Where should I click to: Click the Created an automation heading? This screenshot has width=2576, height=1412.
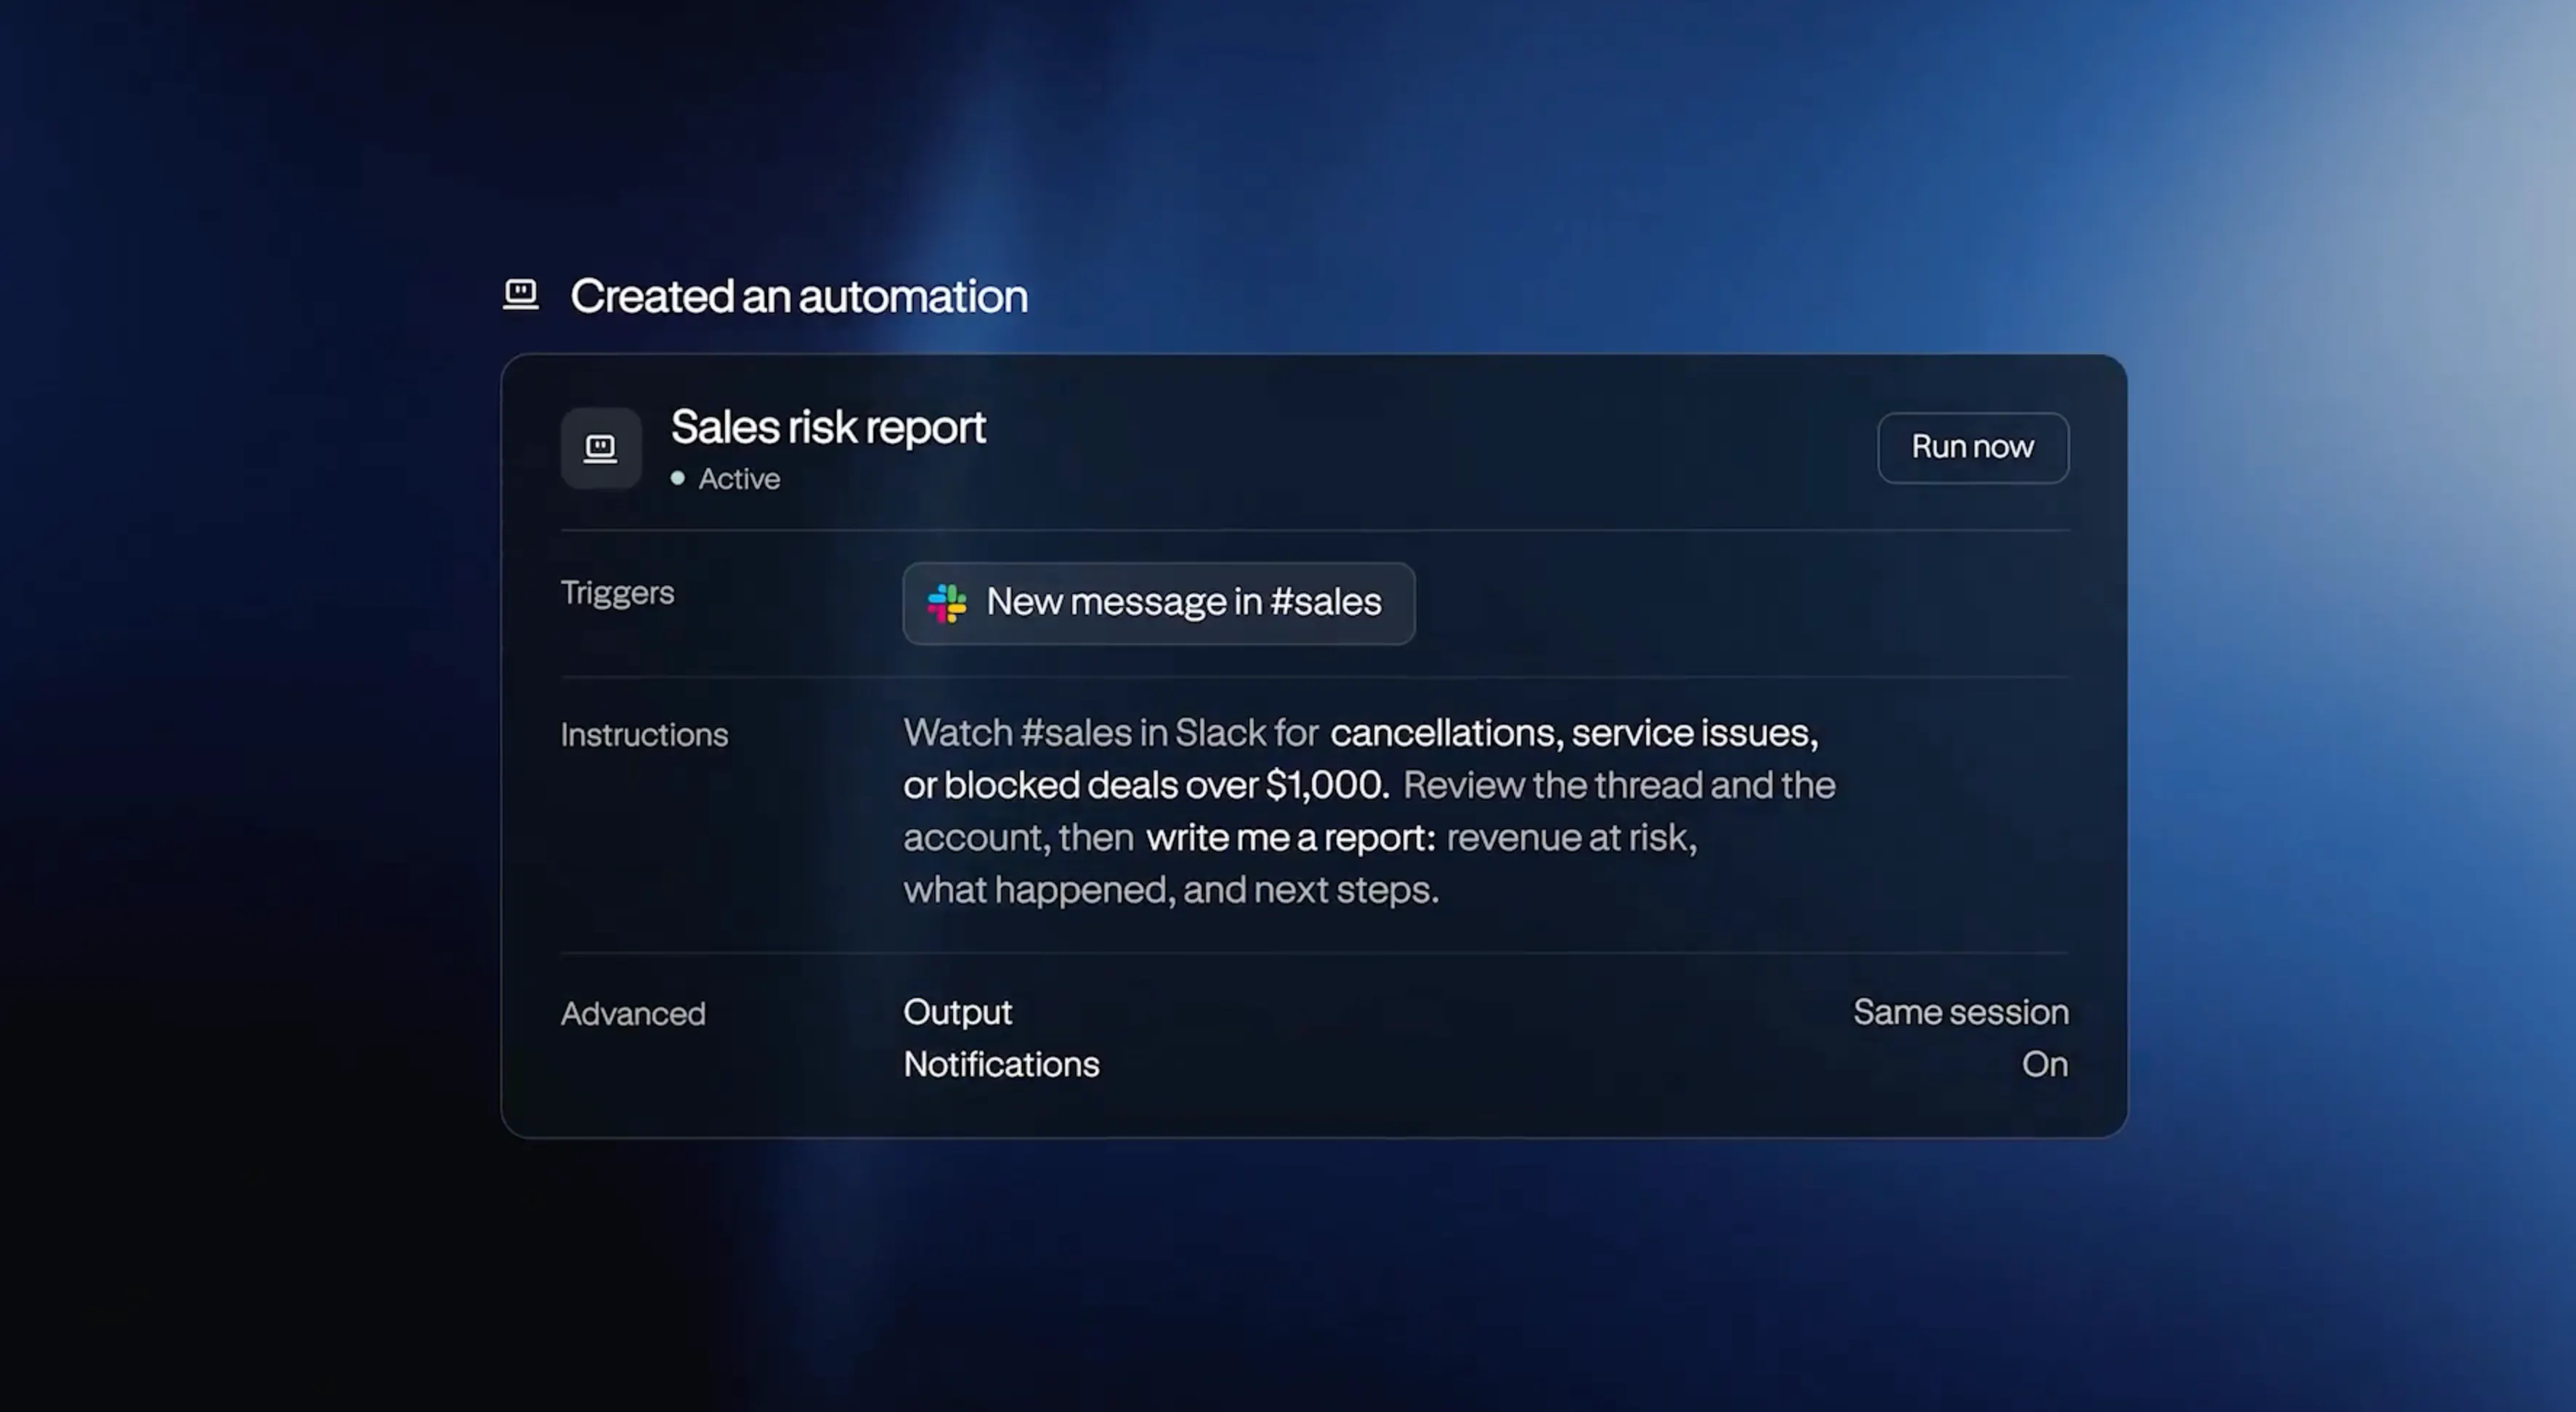pyautogui.click(x=799, y=296)
